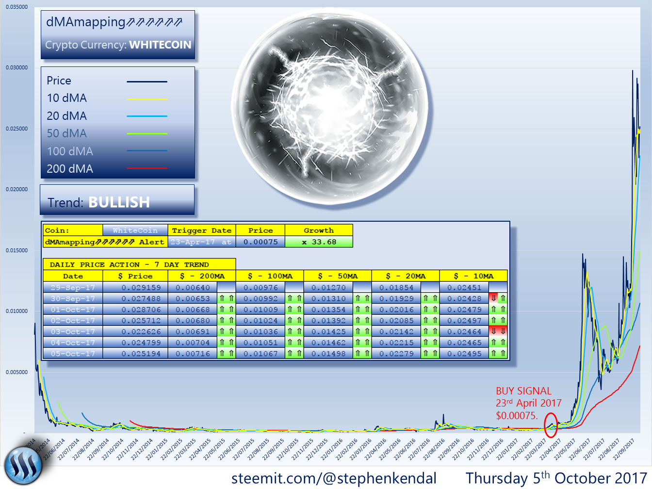Select 20MA value '0.02085'
This screenshot has width=652, height=489.
(x=396, y=321)
